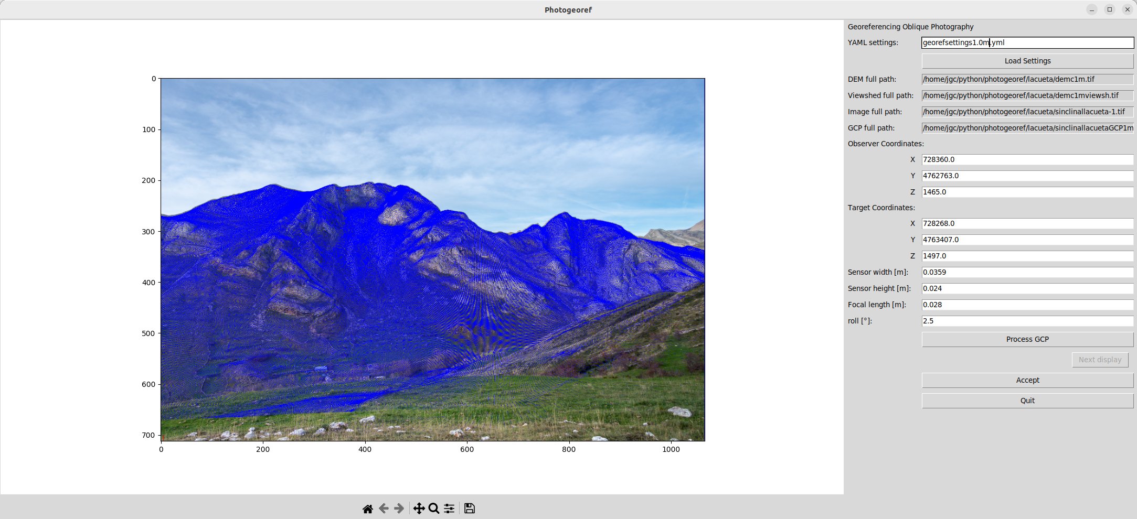
Task: Edit Observer Z coordinate 1465.0
Action: click(x=1027, y=192)
